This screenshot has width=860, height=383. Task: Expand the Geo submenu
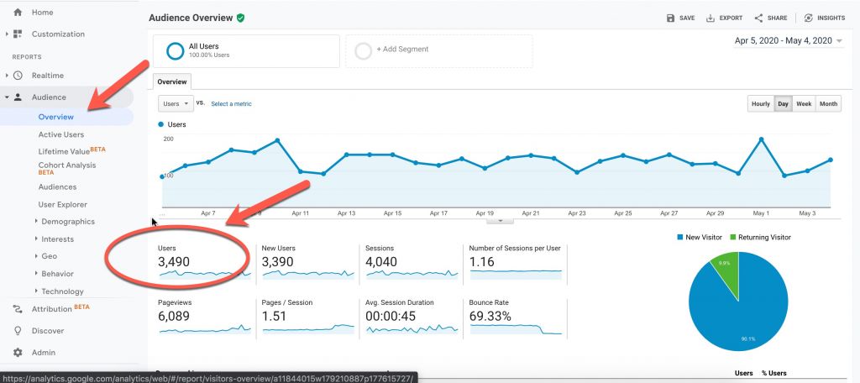35,256
